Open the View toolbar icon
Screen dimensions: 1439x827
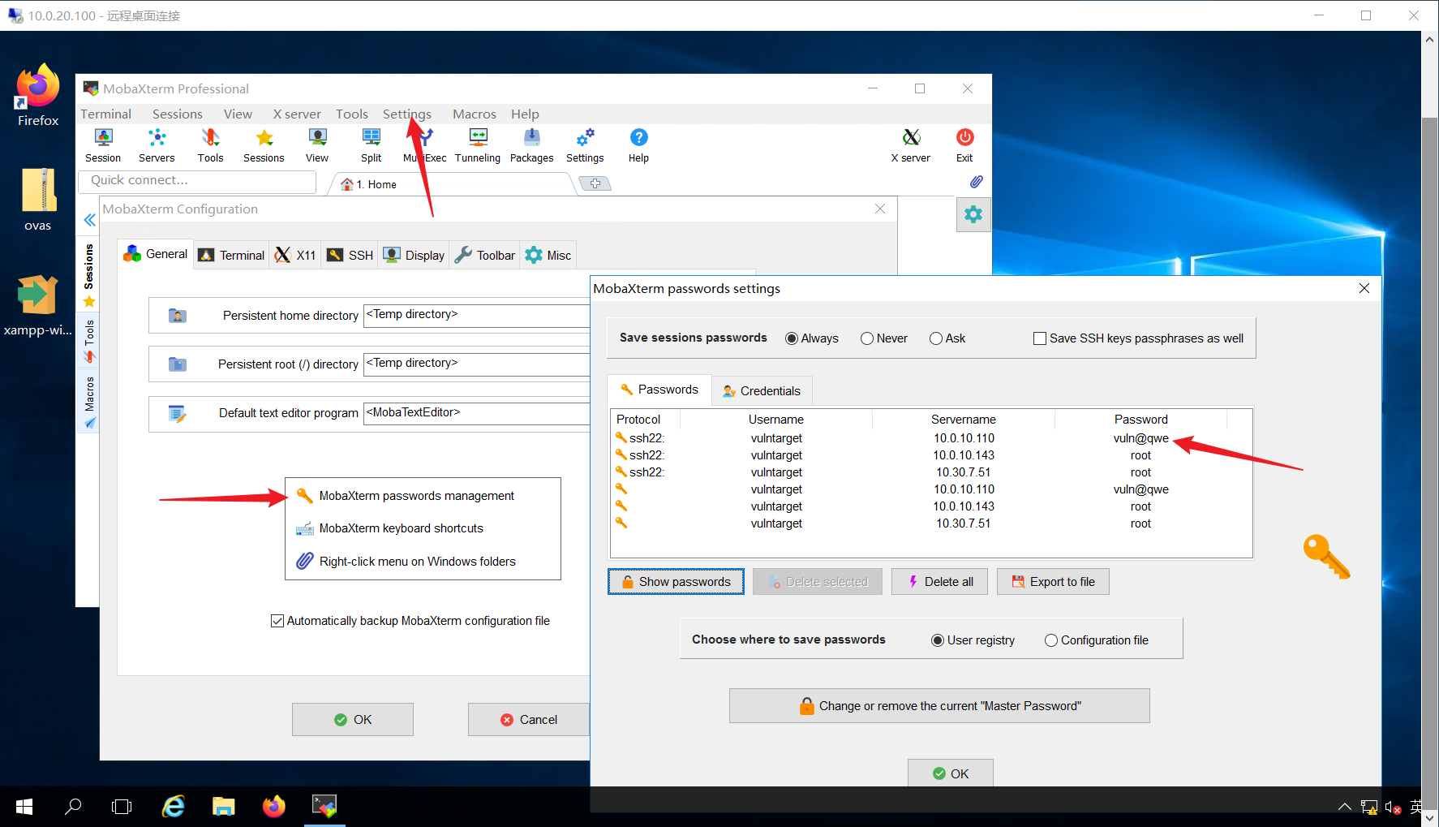(317, 146)
